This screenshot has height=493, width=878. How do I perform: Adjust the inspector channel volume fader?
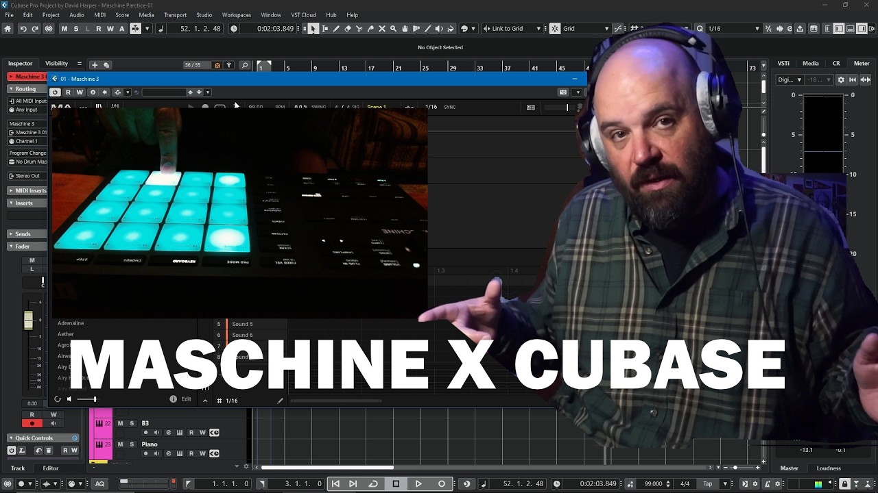28,320
